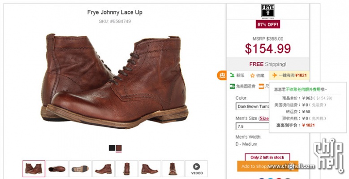Play the product VIDEO thumbnail
The height and width of the screenshot is (179, 349).
click(x=196, y=169)
